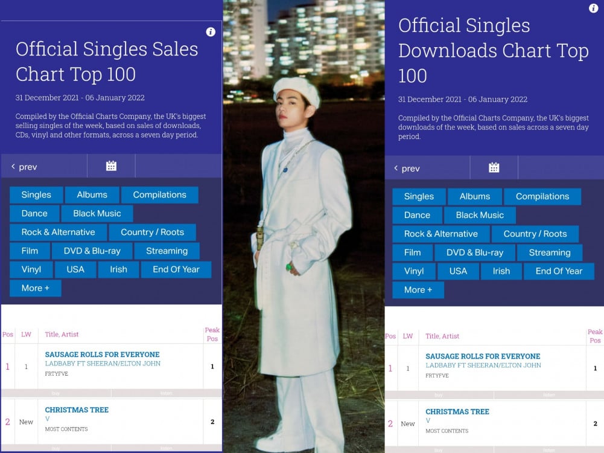Image resolution: width=604 pixels, height=453 pixels.
Task: Expand More + in left chart categories
Action: pyautogui.click(x=36, y=288)
